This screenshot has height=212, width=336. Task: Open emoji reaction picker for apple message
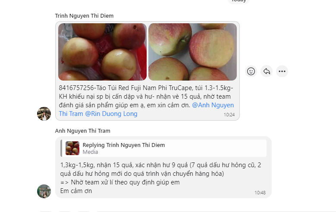click(251, 71)
